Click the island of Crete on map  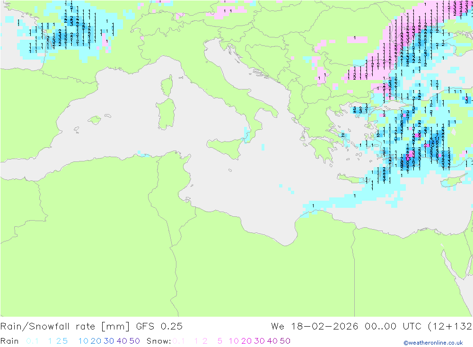pos(353,179)
